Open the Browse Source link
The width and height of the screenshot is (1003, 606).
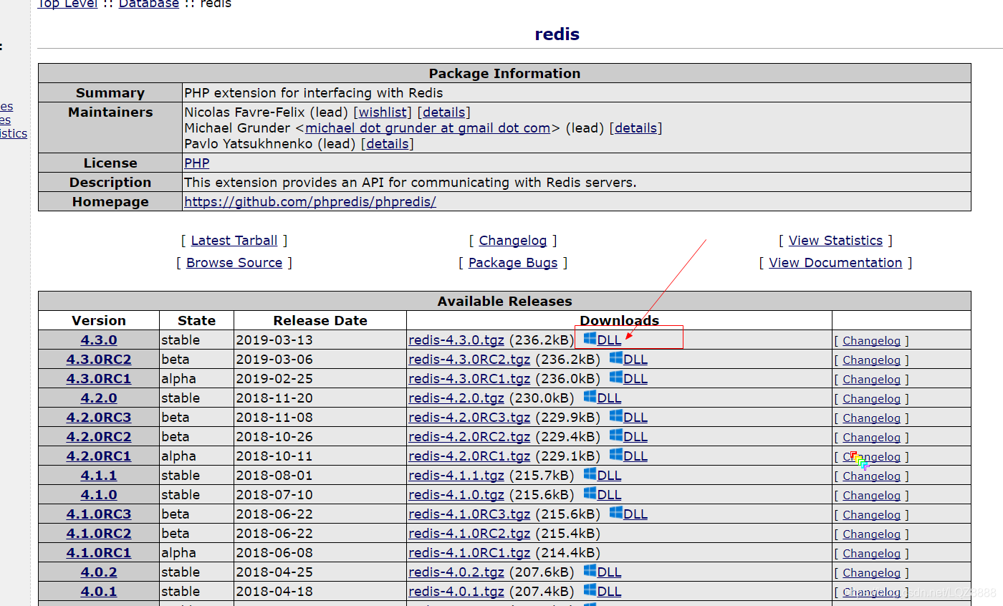click(x=234, y=263)
